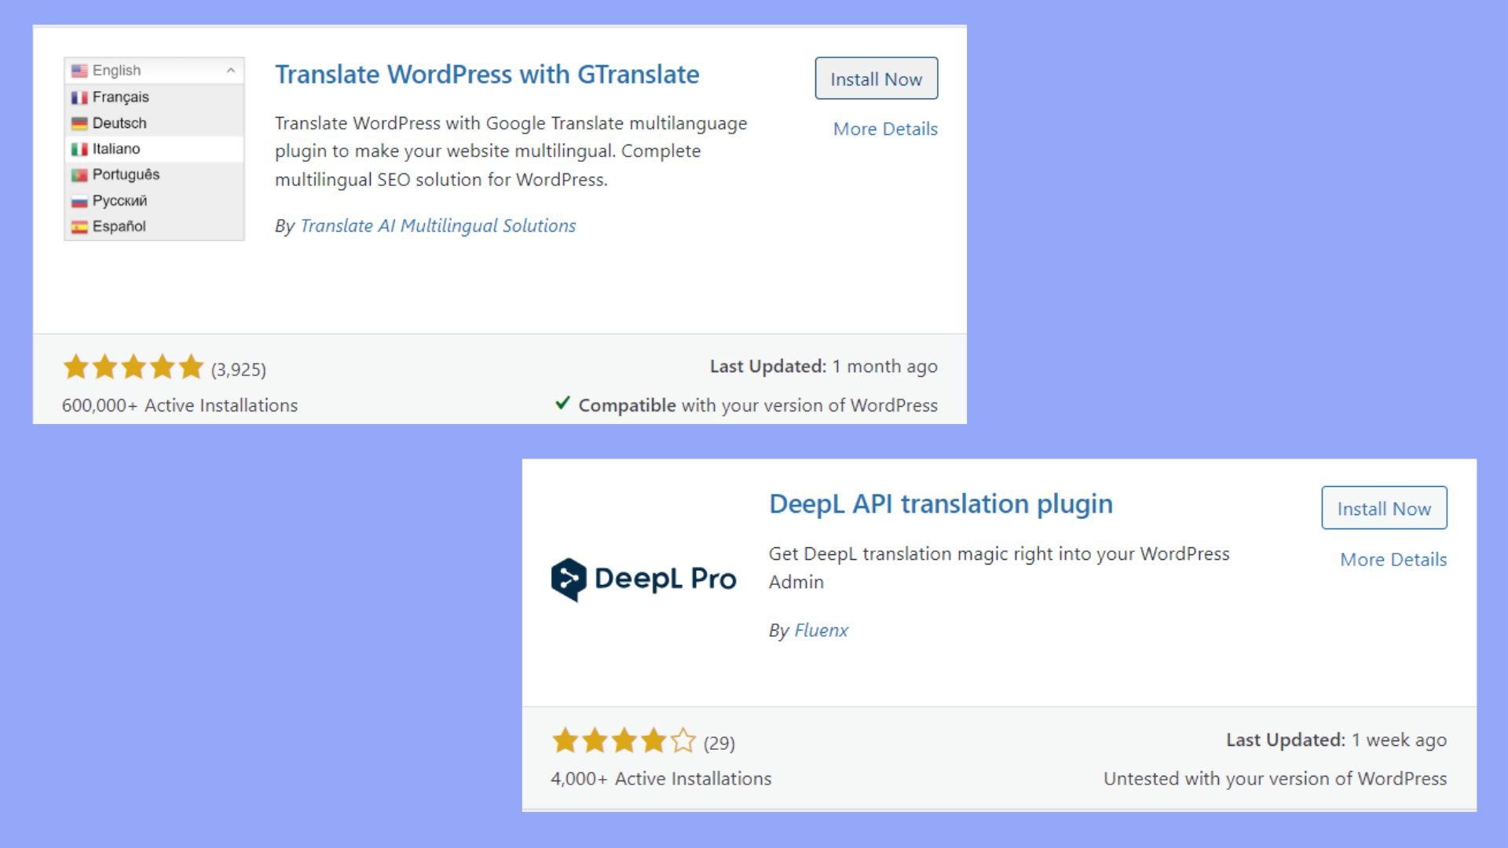Click the empty fifth star on DeepL rating

click(x=683, y=740)
